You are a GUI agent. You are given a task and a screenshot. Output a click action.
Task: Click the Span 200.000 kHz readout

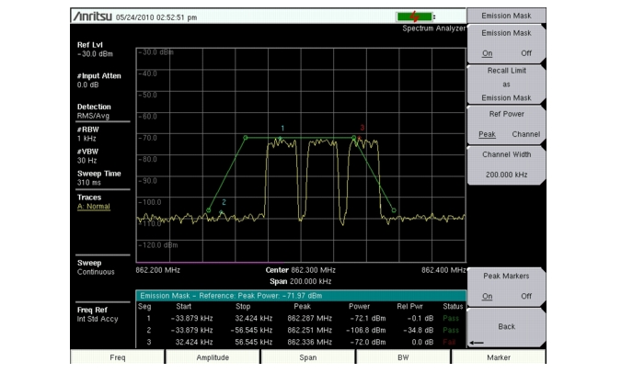coord(300,281)
